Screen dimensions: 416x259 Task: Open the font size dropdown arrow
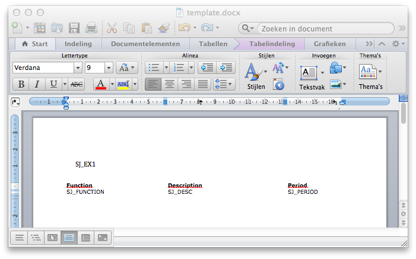tap(109, 68)
